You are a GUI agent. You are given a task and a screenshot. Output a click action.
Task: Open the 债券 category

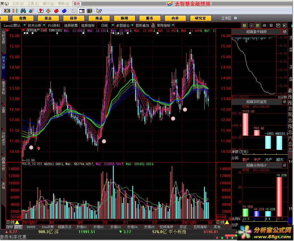pyautogui.click(x=73, y=18)
